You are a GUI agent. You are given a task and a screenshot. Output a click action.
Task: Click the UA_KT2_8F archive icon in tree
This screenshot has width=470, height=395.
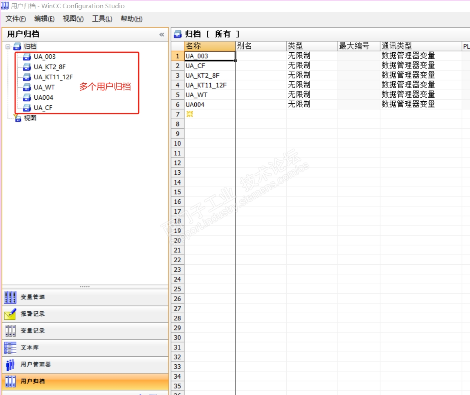pos(27,67)
